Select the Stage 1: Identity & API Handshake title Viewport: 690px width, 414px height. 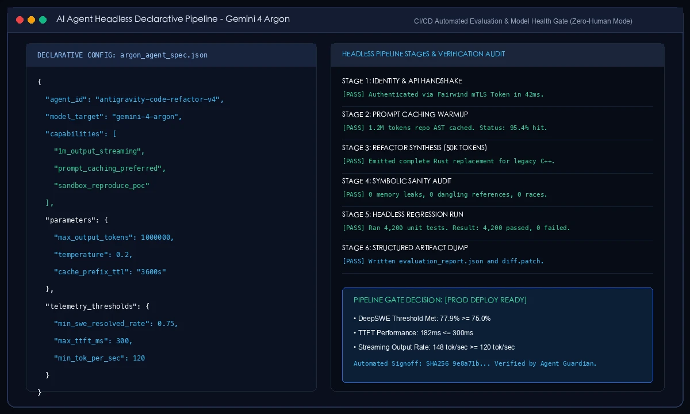pyautogui.click(x=402, y=81)
